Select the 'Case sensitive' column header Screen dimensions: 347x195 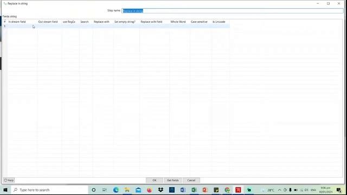tap(199, 22)
